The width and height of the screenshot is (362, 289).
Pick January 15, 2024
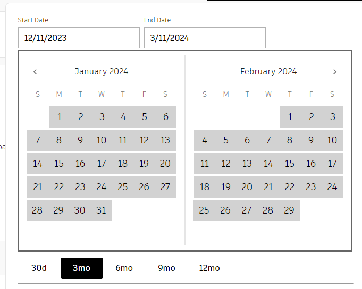59,164
